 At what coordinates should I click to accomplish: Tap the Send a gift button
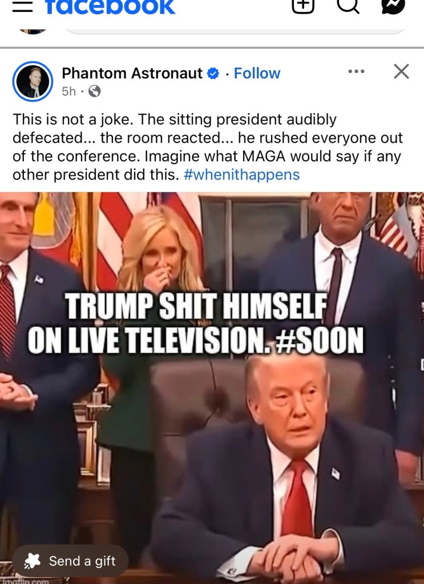[x=70, y=561]
